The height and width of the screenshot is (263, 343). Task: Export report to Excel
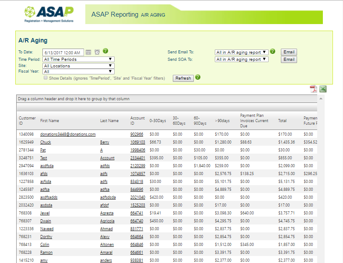click(323, 89)
